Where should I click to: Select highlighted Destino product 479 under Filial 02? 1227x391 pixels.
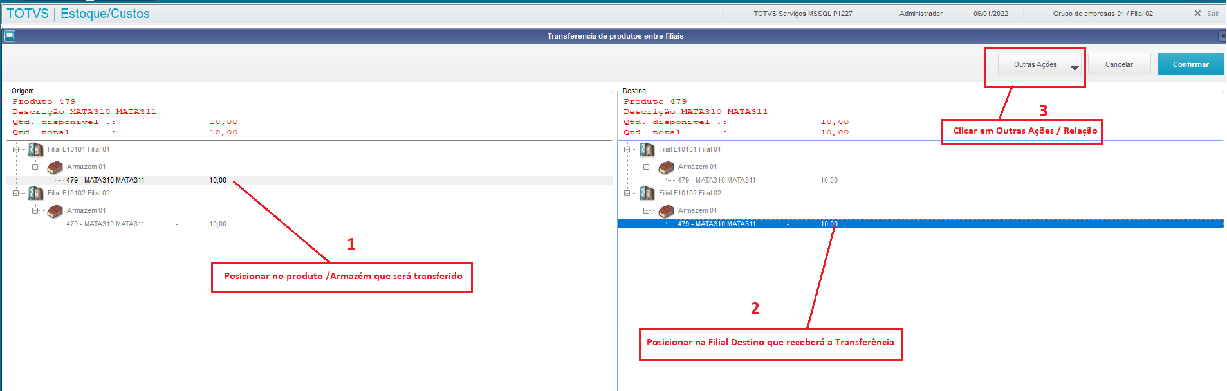920,224
